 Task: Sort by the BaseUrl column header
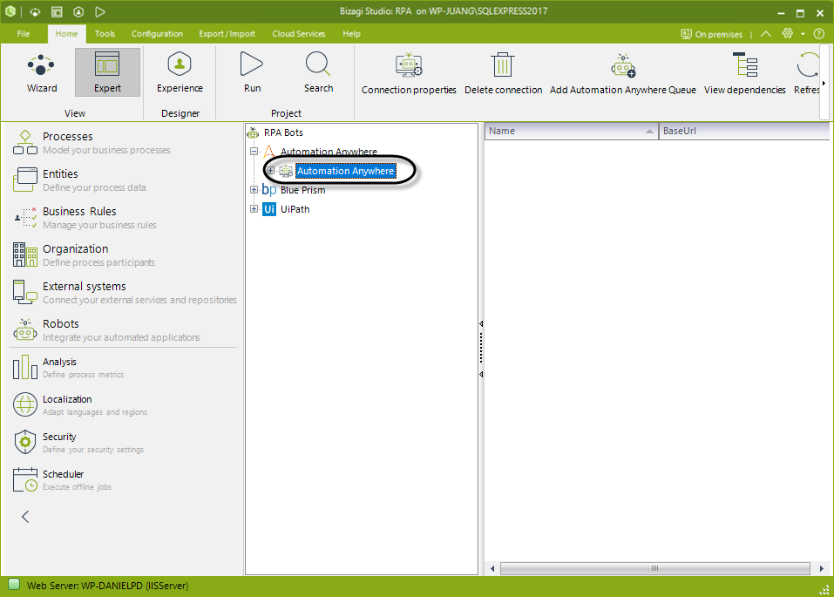point(744,131)
